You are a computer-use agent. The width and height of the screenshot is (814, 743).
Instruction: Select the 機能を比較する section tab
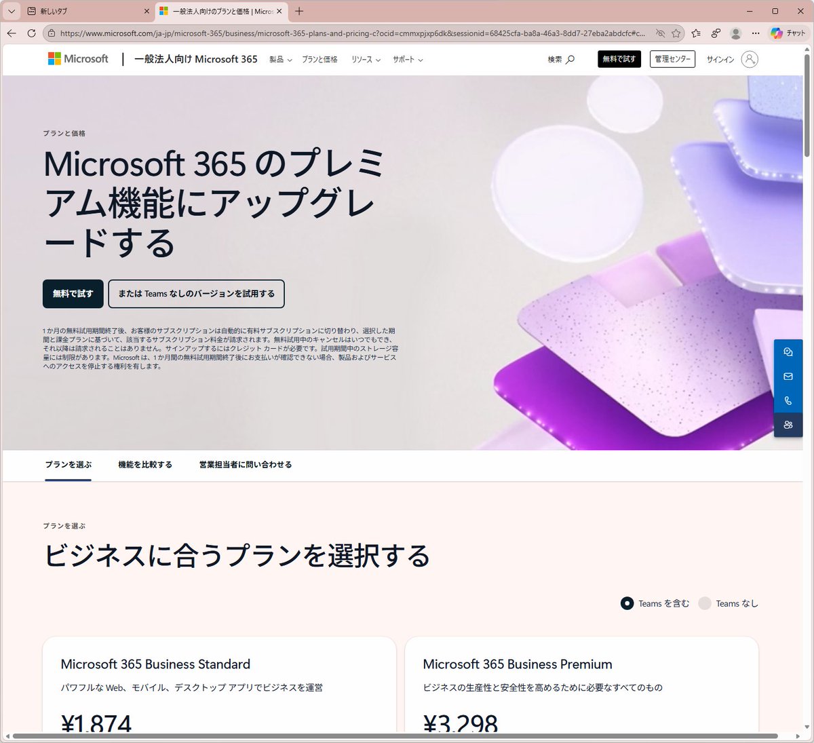pyautogui.click(x=145, y=465)
